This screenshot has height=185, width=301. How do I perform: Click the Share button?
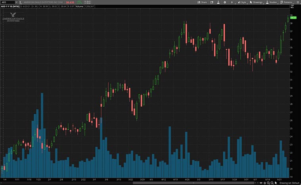tap(202, 2)
